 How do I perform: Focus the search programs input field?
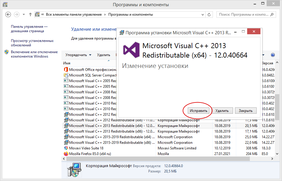coord(246,14)
